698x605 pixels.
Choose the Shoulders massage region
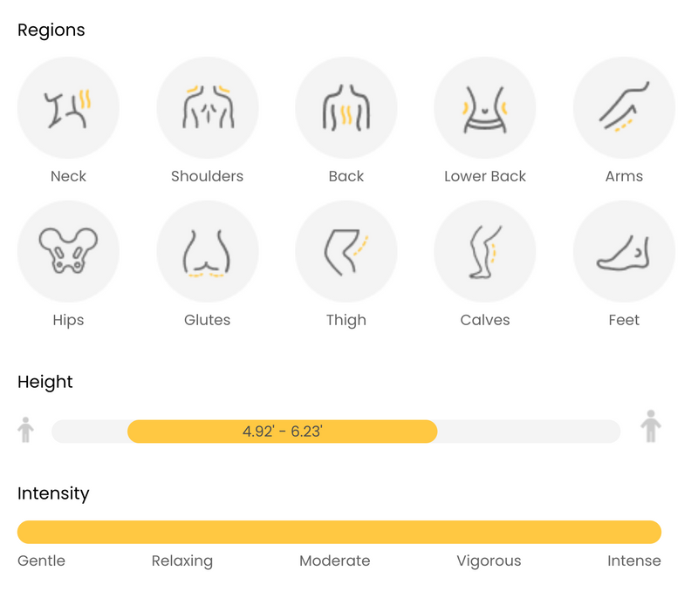point(207,107)
